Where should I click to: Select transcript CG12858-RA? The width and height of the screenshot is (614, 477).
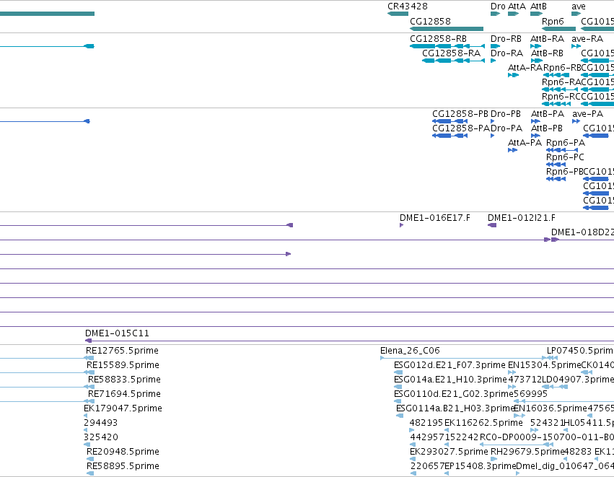pyautogui.click(x=451, y=53)
